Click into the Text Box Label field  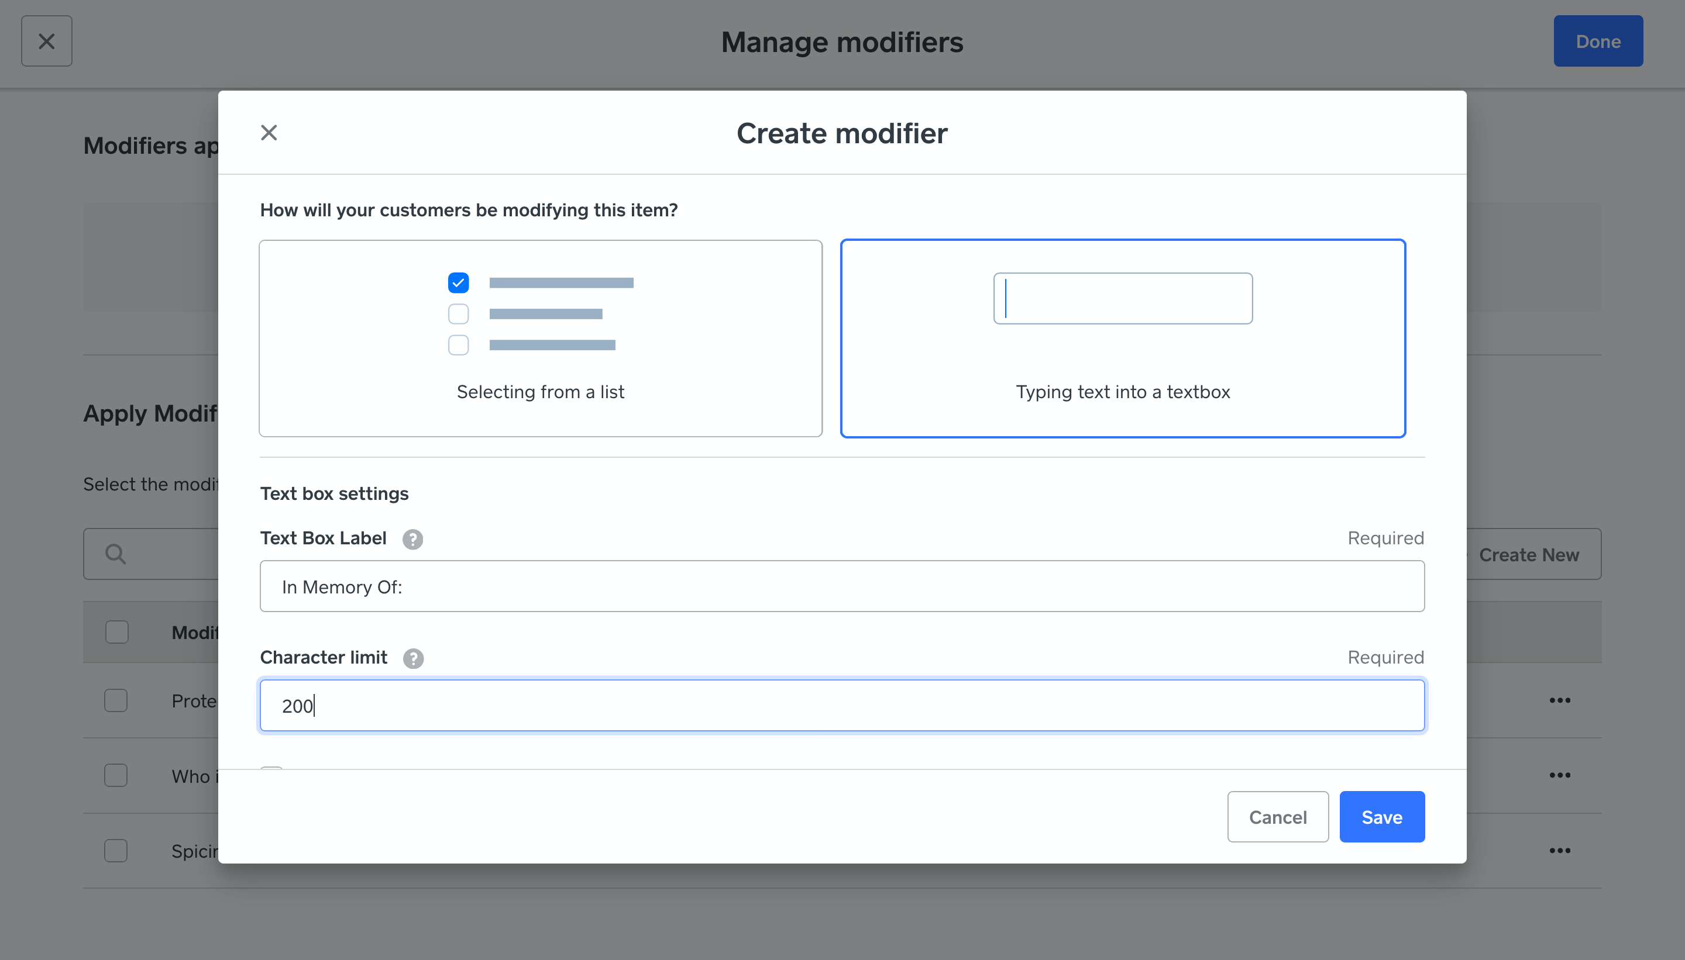[x=842, y=586]
